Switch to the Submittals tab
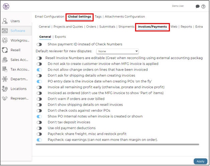 point(107,27)
